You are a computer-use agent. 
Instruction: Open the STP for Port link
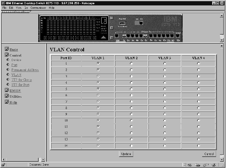coord(20,85)
